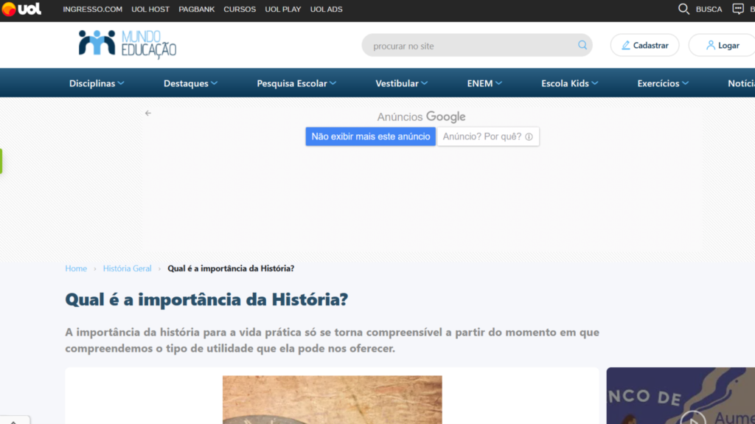Click the up arrow button at bottom left
Viewport: 755px width, 424px height.
pyautogui.click(x=13, y=421)
